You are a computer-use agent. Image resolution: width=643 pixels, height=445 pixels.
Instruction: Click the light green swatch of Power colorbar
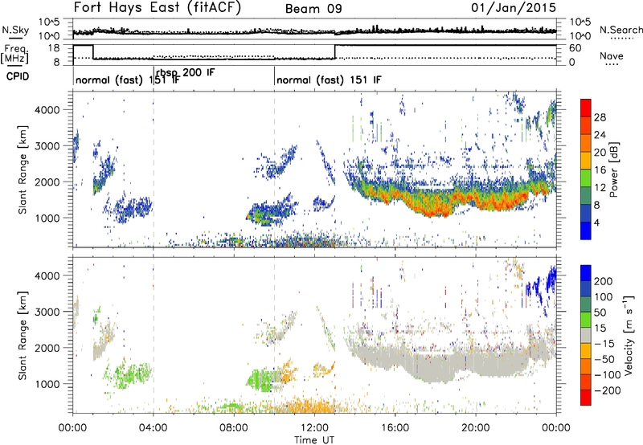coord(586,178)
